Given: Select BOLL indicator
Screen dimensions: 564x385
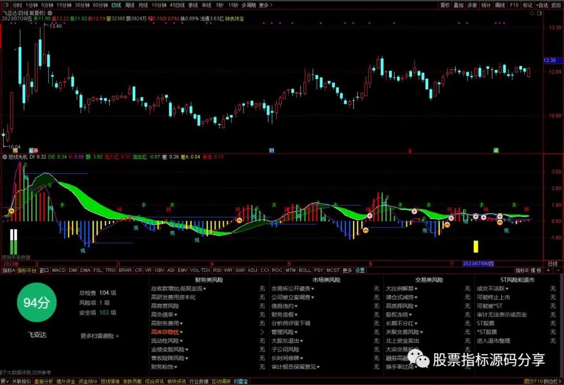Looking at the screenshot, I should tap(304, 270).
